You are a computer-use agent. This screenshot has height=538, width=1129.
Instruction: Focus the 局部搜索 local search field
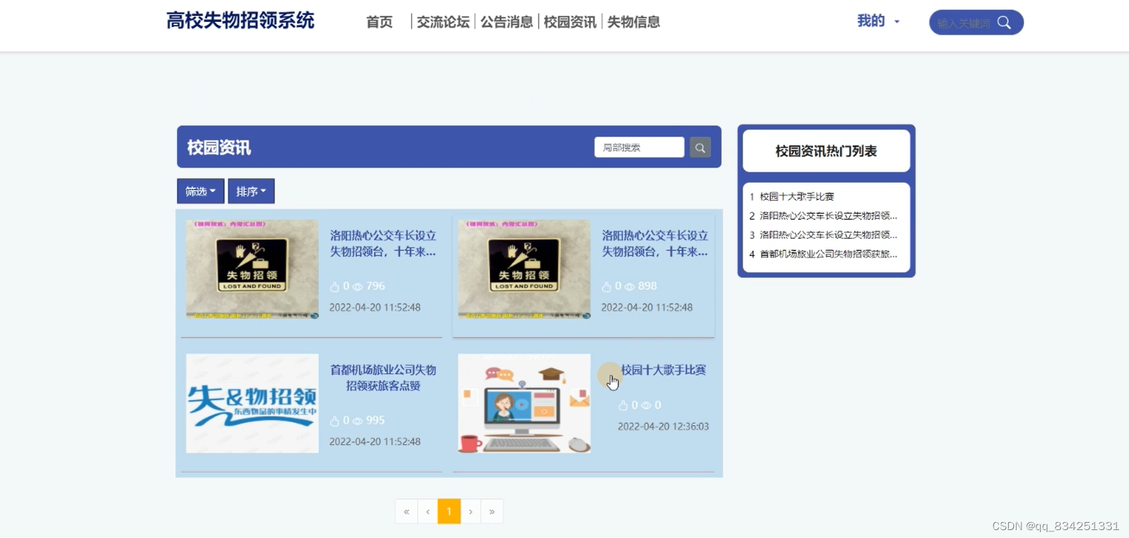coord(639,147)
